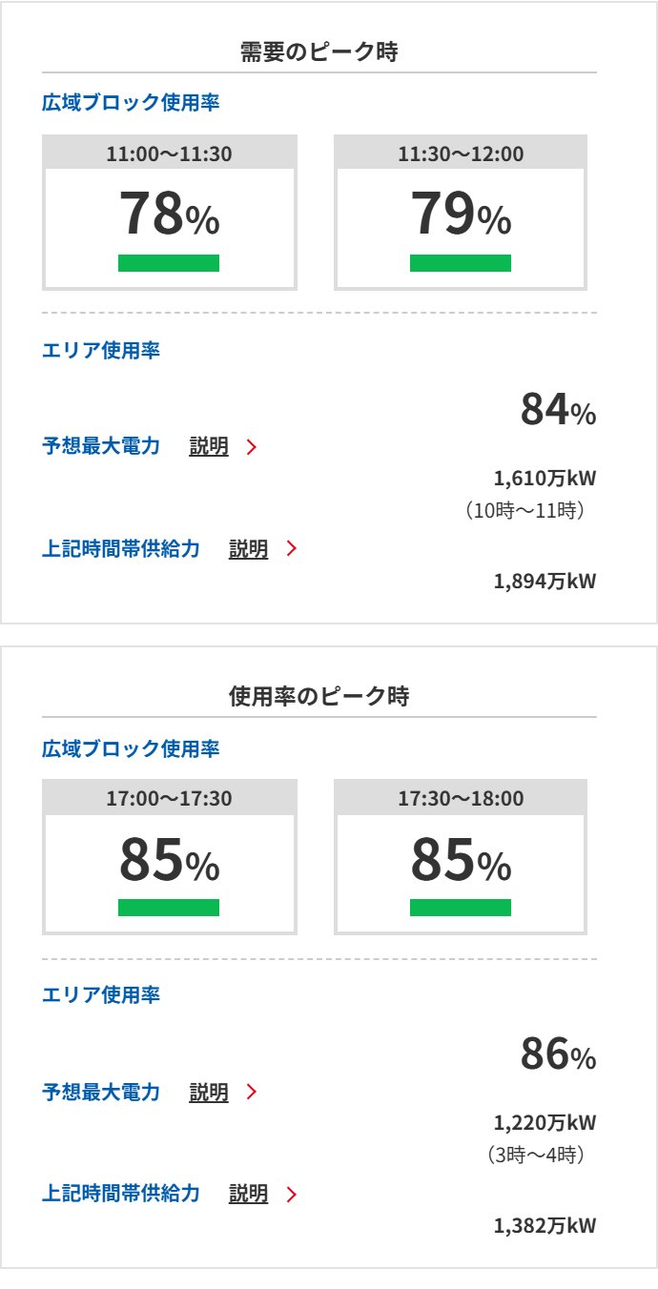The width and height of the screenshot is (658, 1289).
Task: Click the 使用率のピーク時 heading
Action: point(319,697)
